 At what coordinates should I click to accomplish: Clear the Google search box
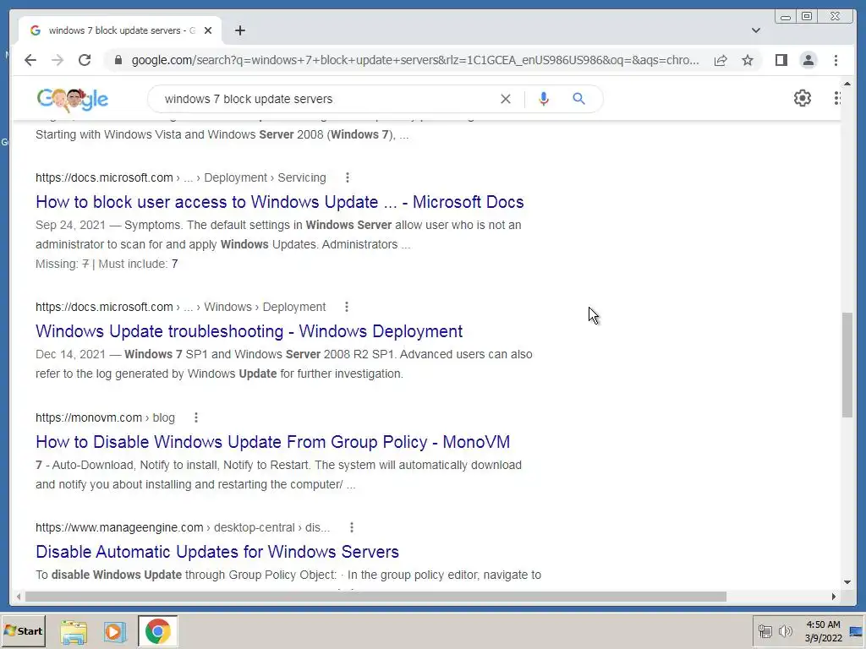point(506,99)
